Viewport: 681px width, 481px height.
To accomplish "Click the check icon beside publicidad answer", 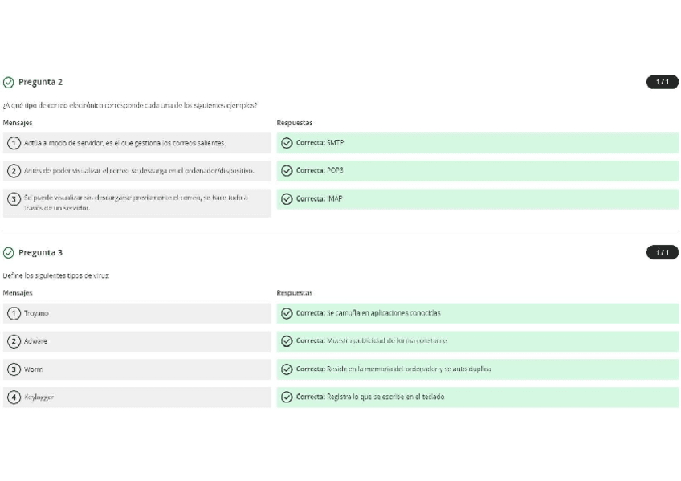I will (287, 341).
